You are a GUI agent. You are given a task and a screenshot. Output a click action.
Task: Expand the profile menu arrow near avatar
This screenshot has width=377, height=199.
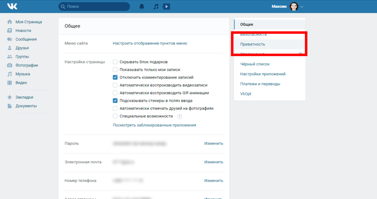(x=302, y=7)
